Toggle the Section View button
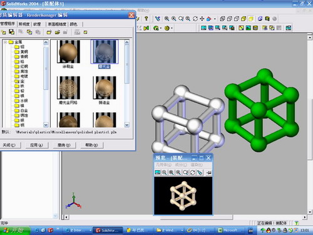 [260, 19]
